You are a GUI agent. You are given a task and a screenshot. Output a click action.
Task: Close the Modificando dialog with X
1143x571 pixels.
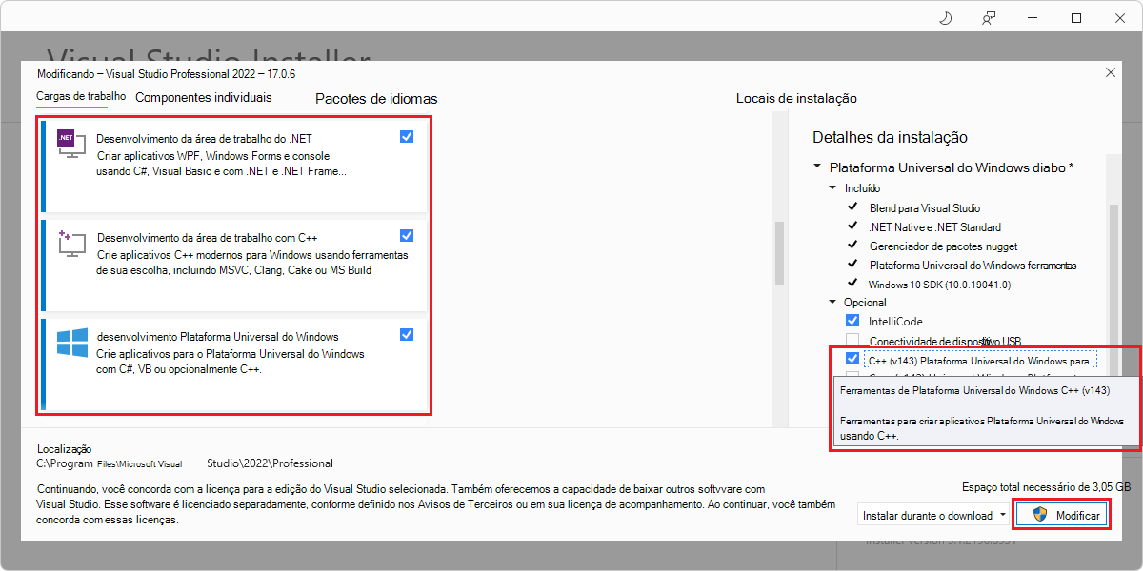(1111, 72)
